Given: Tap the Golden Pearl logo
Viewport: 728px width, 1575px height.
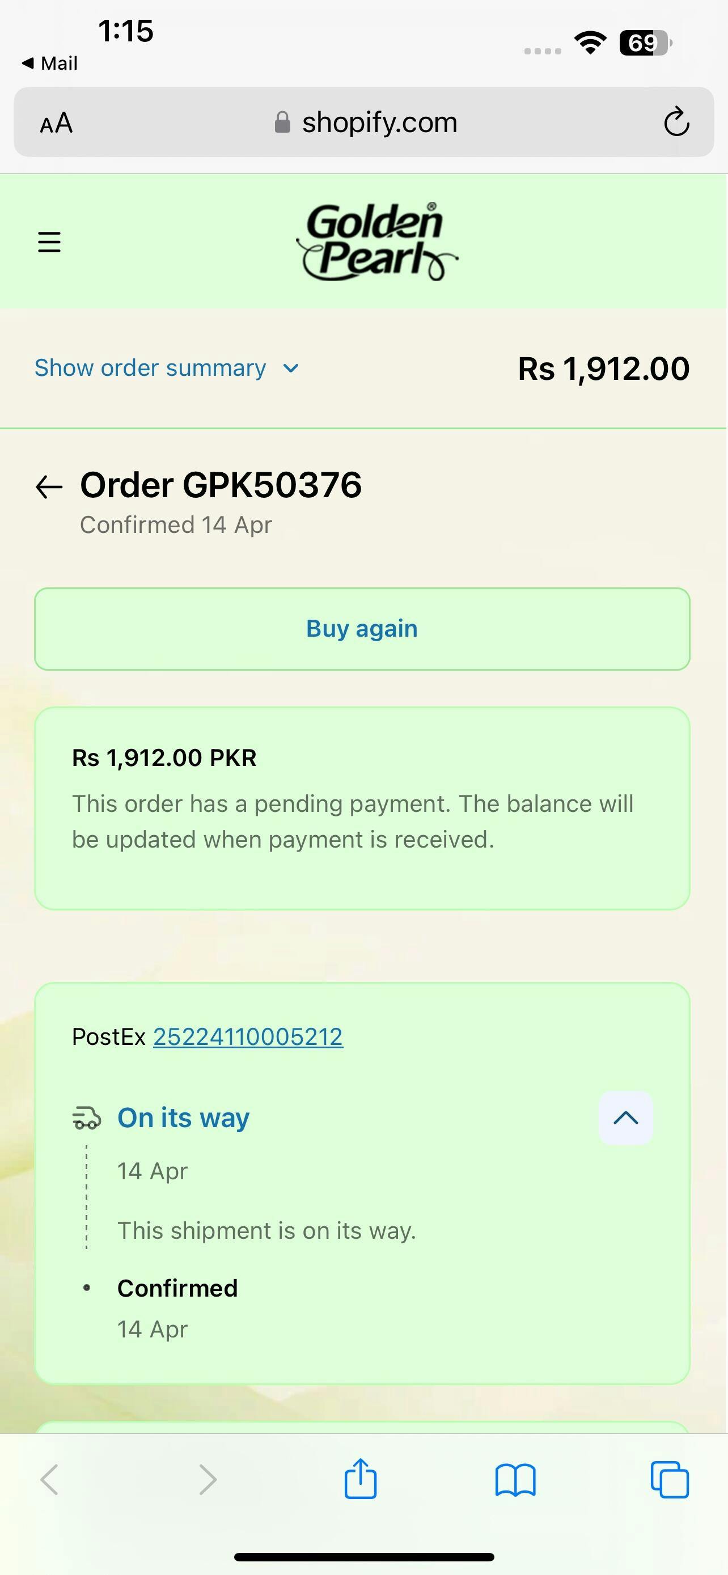Looking at the screenshot, I should point(376,242).
